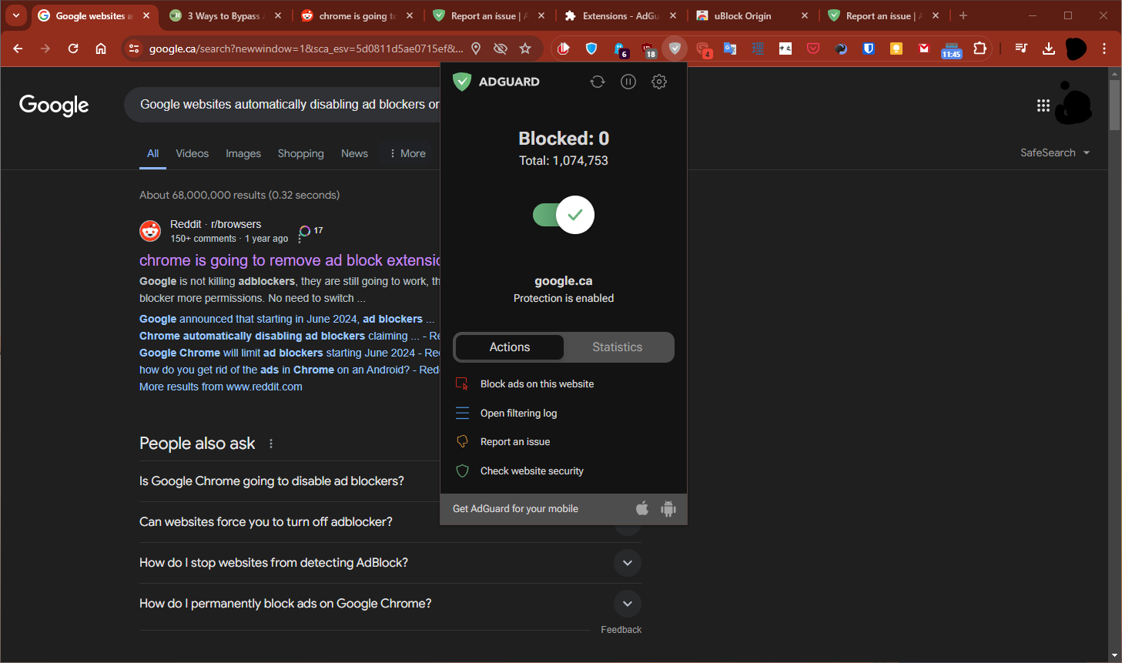The width and height of the screenshot is (1122, 663).
Task: Select Block ads on this website action
Action: 537,383
